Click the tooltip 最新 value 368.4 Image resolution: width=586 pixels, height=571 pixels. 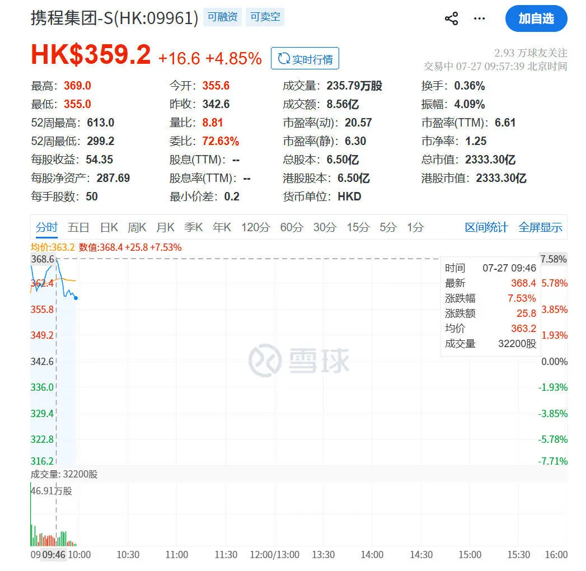pos(523,283)
